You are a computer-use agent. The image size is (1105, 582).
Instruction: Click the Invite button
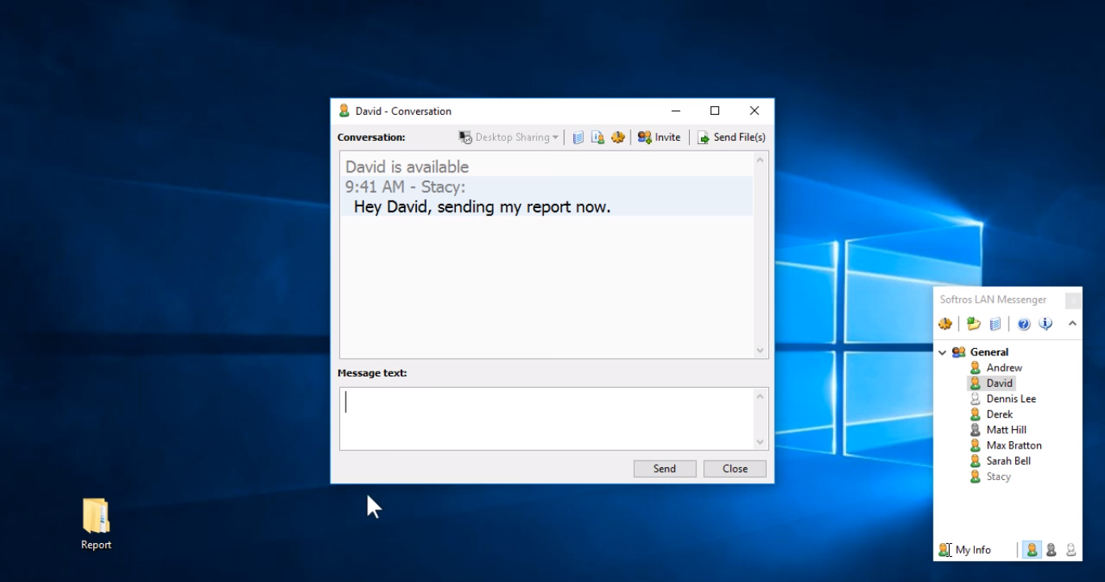pos(659,138)
